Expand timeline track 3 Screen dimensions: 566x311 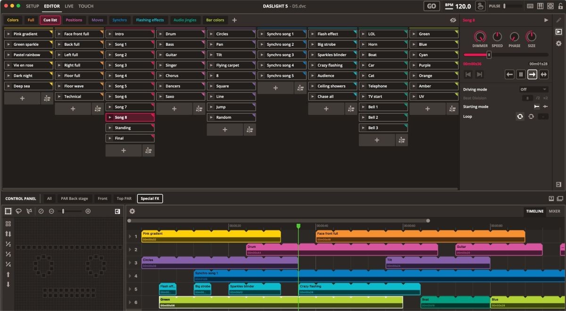tap(130, 263)
